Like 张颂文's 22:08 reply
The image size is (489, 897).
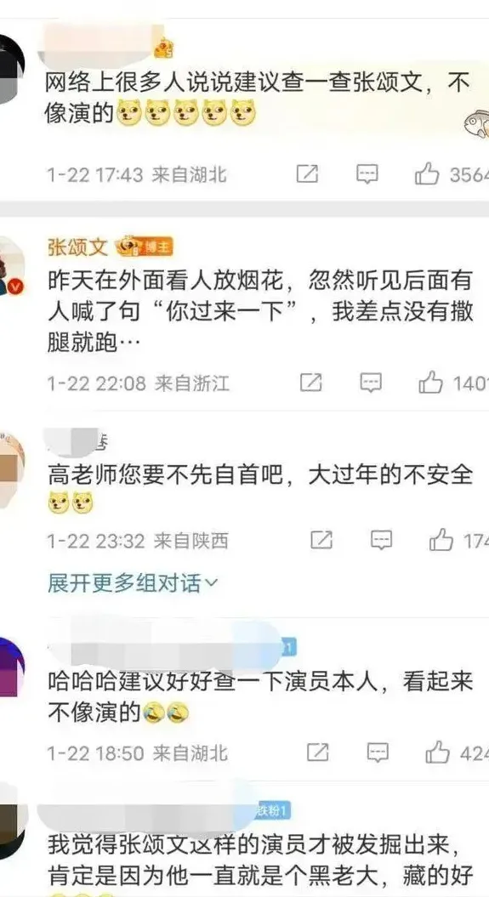pyautogui.click(x=430, y=382)
